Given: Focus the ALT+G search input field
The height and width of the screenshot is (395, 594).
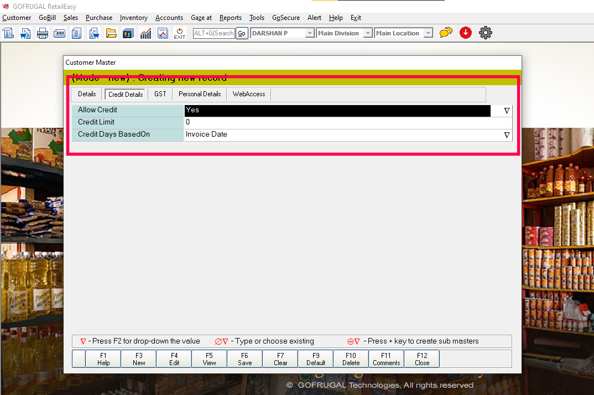Looking at the screenshot, I should click(214, 33).
